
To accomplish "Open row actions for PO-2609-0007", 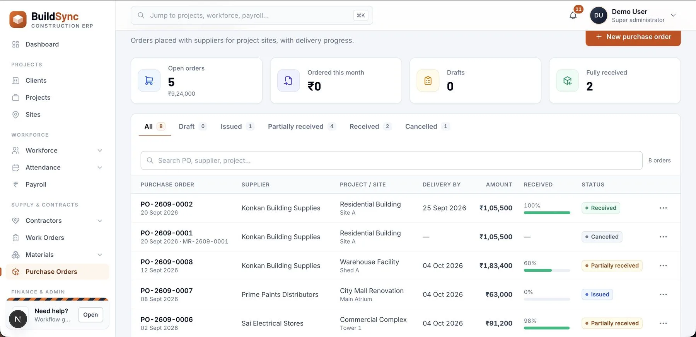I will [663, 295].
